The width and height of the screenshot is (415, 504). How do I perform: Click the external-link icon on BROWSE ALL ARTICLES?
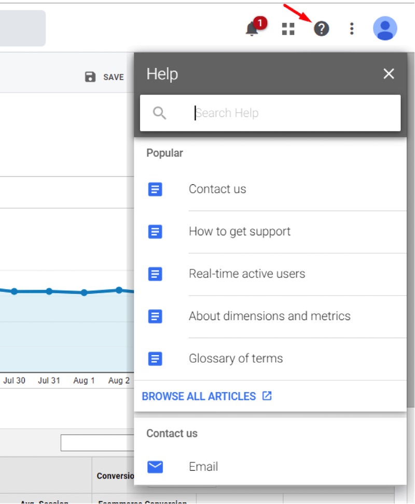[267, 396]
